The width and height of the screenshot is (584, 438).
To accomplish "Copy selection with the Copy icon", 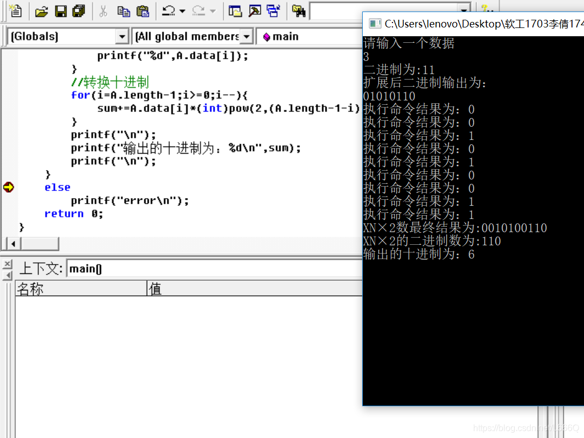I will coord(123,12).
